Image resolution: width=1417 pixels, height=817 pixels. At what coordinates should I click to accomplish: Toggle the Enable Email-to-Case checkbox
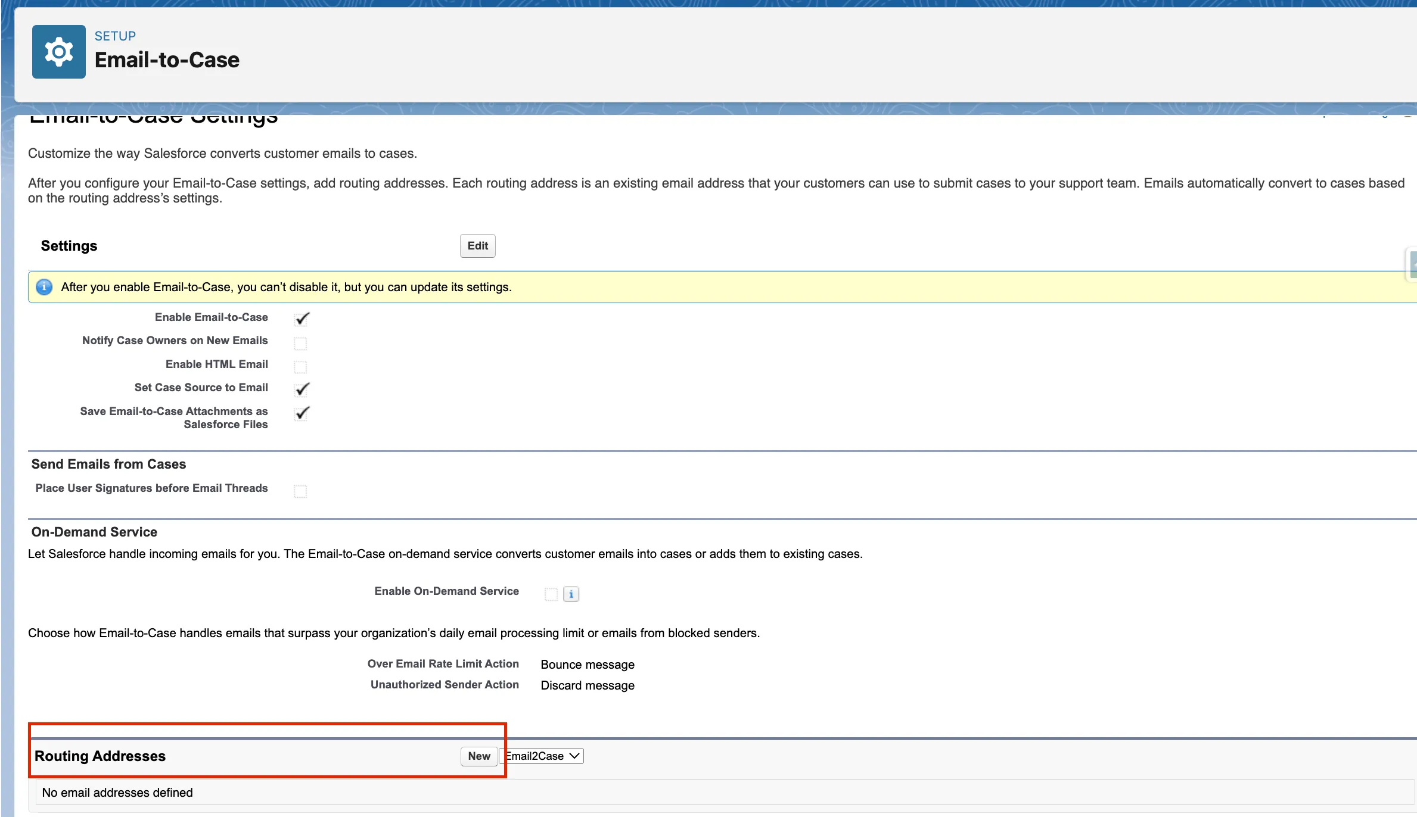point(302,319)
